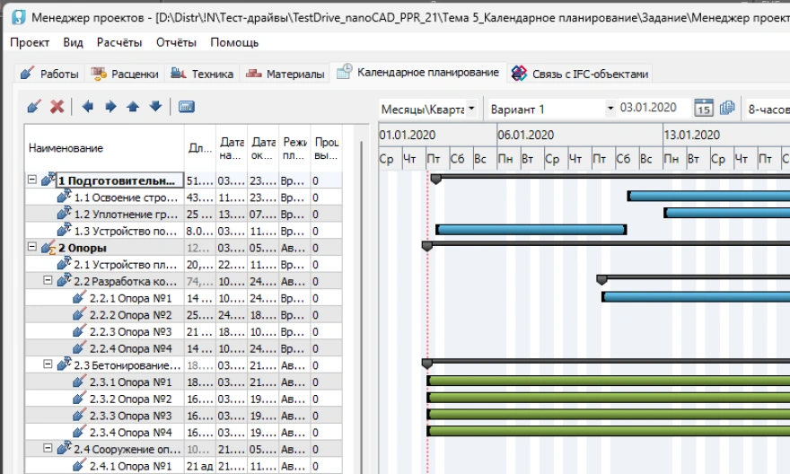Switch to the 'Материалы' tab

[x=285, y=74]
